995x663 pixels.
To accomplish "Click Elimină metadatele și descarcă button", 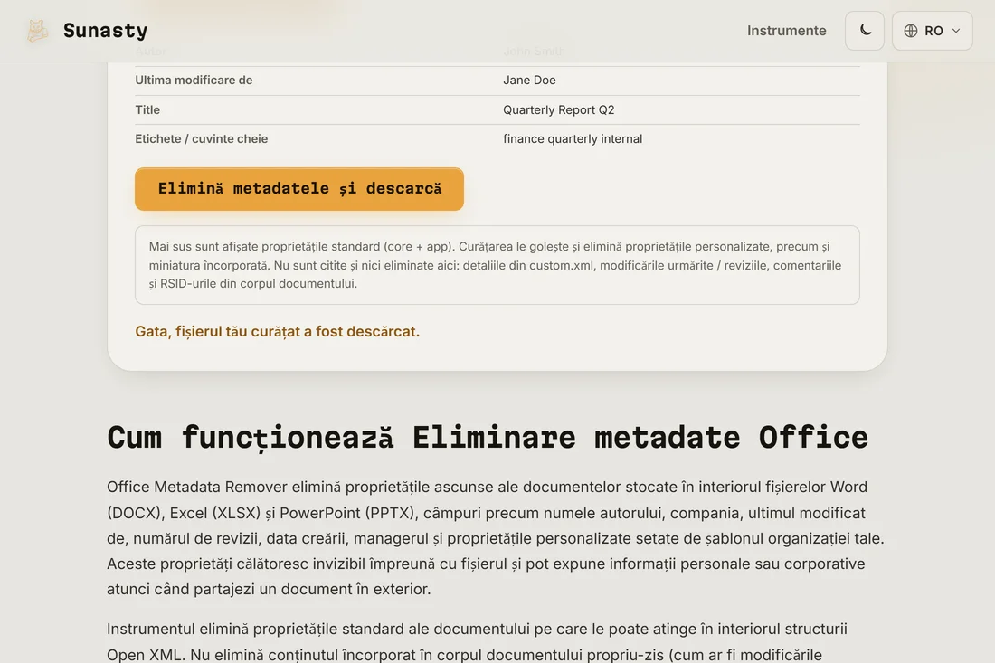I will pyautogui.click(x=299, y=189).
